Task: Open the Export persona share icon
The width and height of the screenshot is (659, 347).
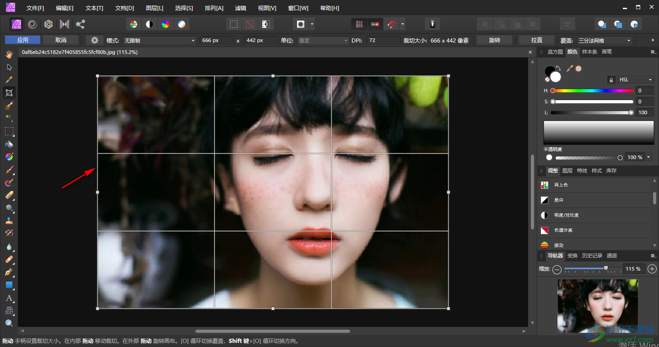Action: click(x=81, y=24)
